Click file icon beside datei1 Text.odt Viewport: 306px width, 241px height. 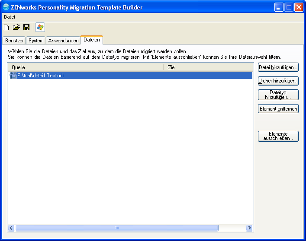coord(13,75)
